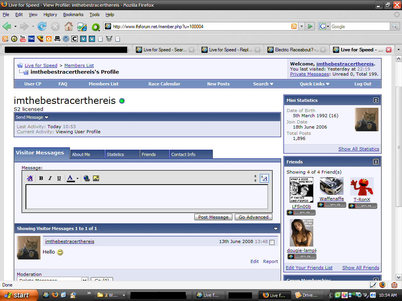Click the Post Message button
This screenshot has height=301, width=402.
coord(213,217)
